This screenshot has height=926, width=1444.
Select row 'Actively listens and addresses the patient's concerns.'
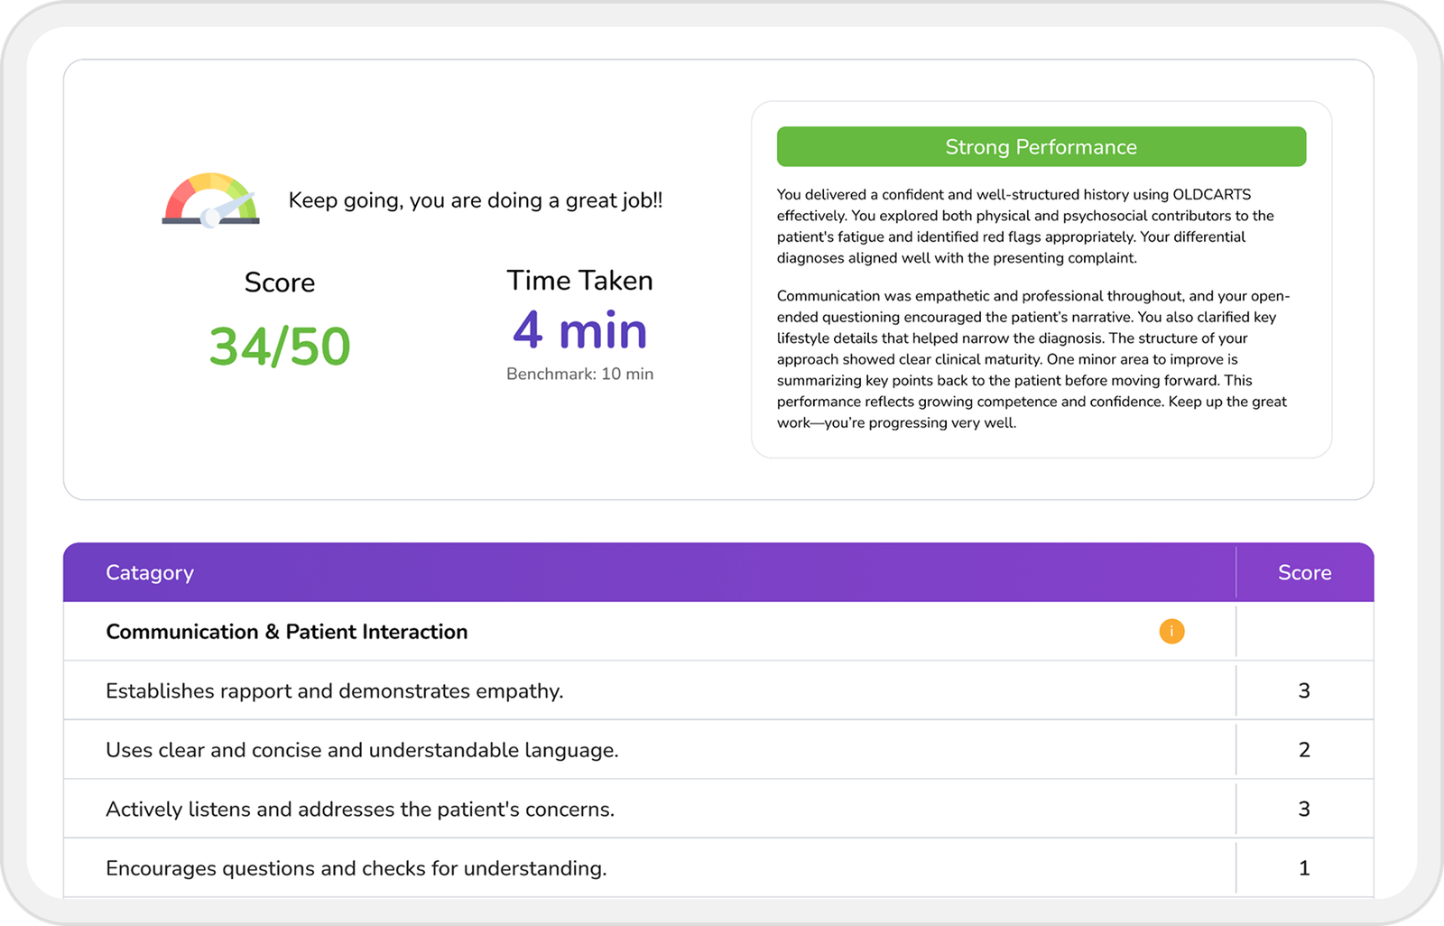[718, 809]
